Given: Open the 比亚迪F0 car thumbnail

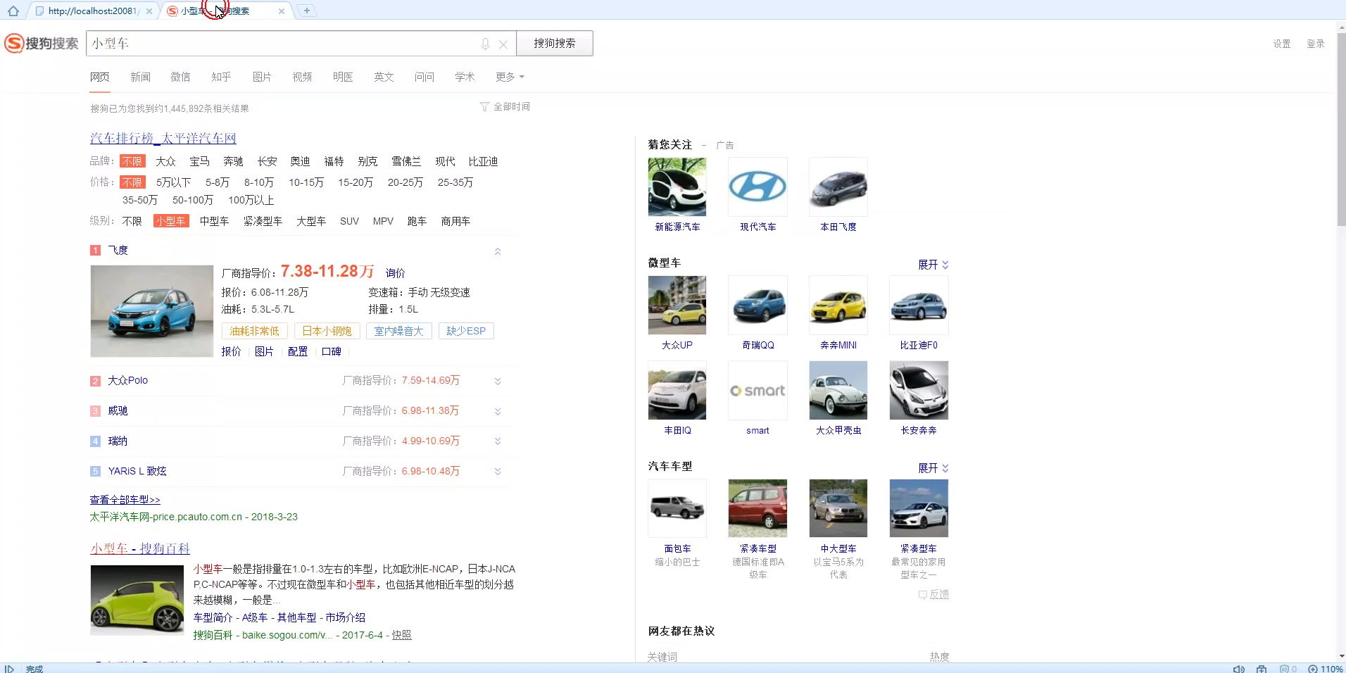Looking at the screenshot, I should 919,305.
